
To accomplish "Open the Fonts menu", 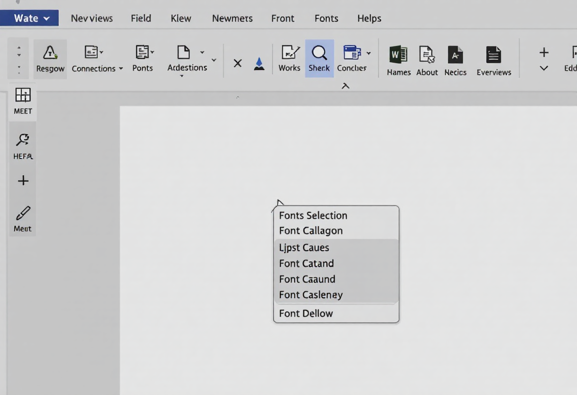I will click(x=326, y=19).
